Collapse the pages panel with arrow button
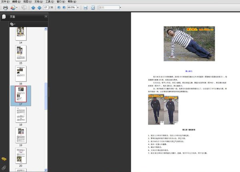This screenshot has height=172, width=240. 46,16
